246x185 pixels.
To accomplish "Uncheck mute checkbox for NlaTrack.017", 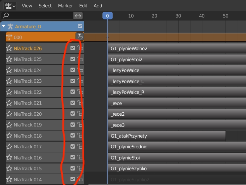I will [72, 146].
